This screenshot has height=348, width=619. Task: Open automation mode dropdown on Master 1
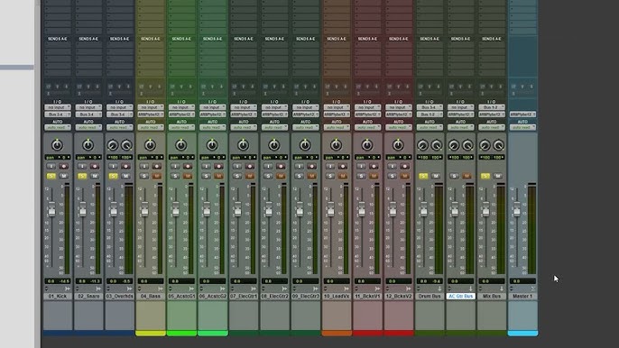pyautogui.click(x=522, y=127)
